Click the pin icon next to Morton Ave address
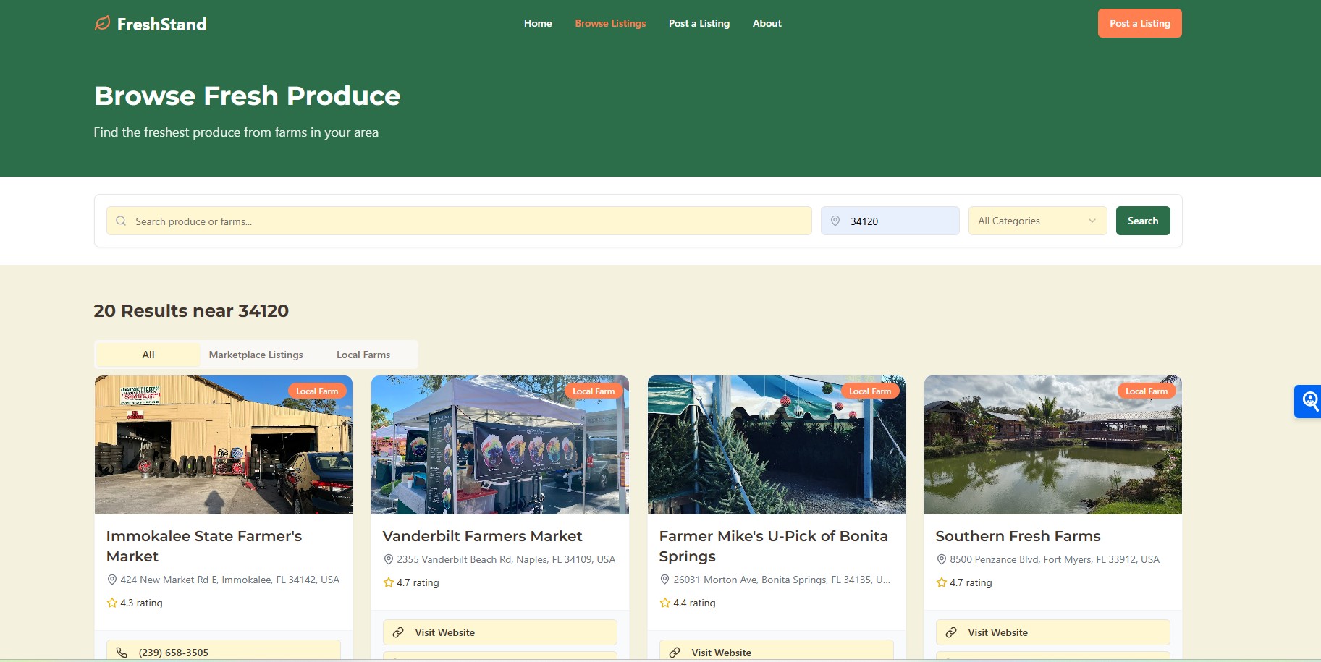 (x=665, y=580)
